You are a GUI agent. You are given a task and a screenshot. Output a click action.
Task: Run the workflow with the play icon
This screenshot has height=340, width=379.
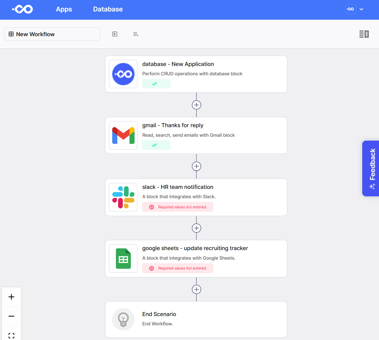(x=115, y=34)
